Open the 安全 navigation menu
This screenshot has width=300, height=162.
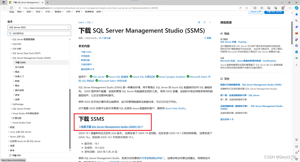click(x=39, y=12)
